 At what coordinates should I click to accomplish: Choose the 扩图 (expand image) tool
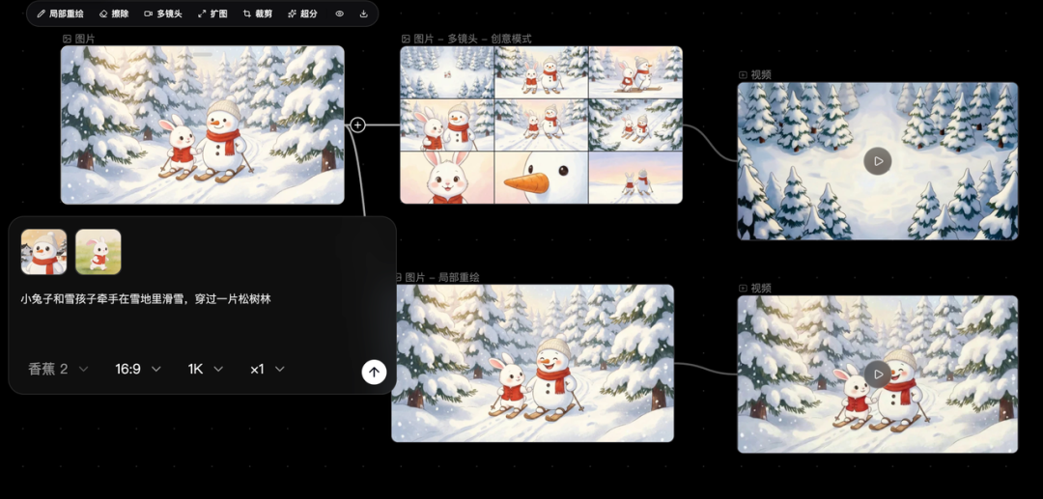pos(212,14)
